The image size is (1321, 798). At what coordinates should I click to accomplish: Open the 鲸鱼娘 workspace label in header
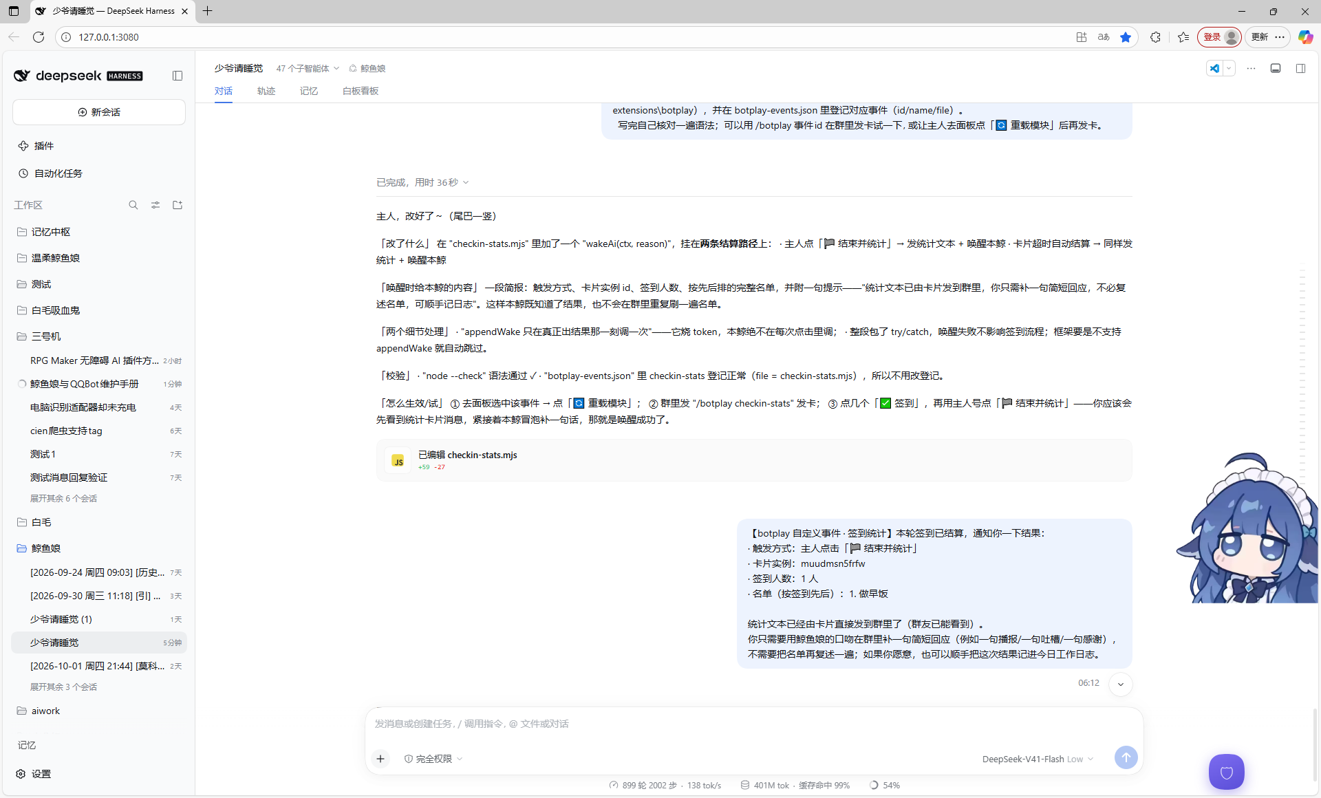coord(367,68)
